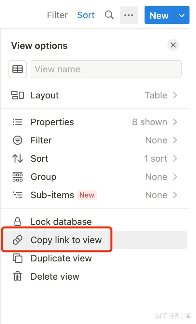The width and height of the screenshot is (196, 324).
Task: Click the trash can icon
Action: [18, 276]
